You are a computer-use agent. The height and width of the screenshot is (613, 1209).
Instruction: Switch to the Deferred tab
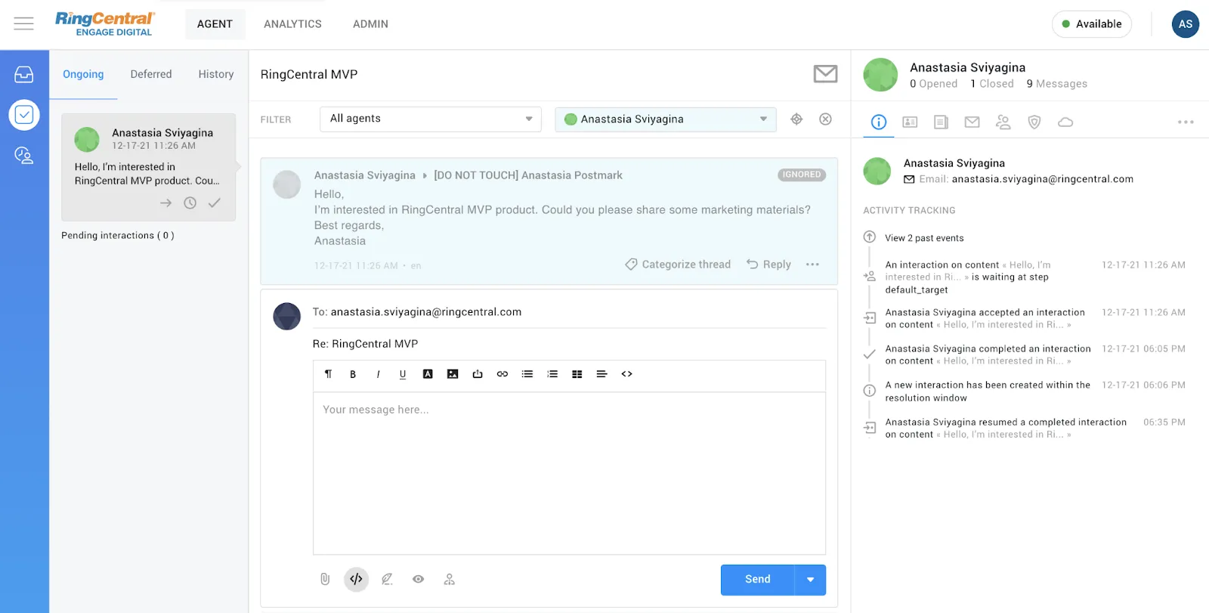pos(151,74)
